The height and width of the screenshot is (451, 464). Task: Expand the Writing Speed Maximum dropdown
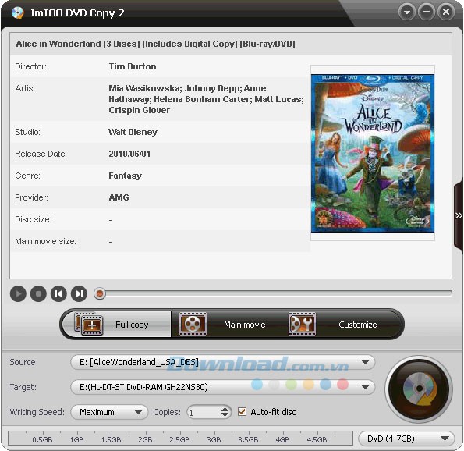click(109, 412)
